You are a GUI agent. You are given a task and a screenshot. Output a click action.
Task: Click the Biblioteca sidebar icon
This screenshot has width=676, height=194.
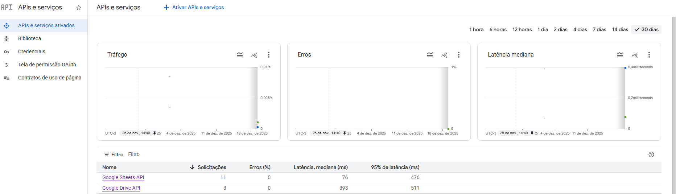click(7, 39)
